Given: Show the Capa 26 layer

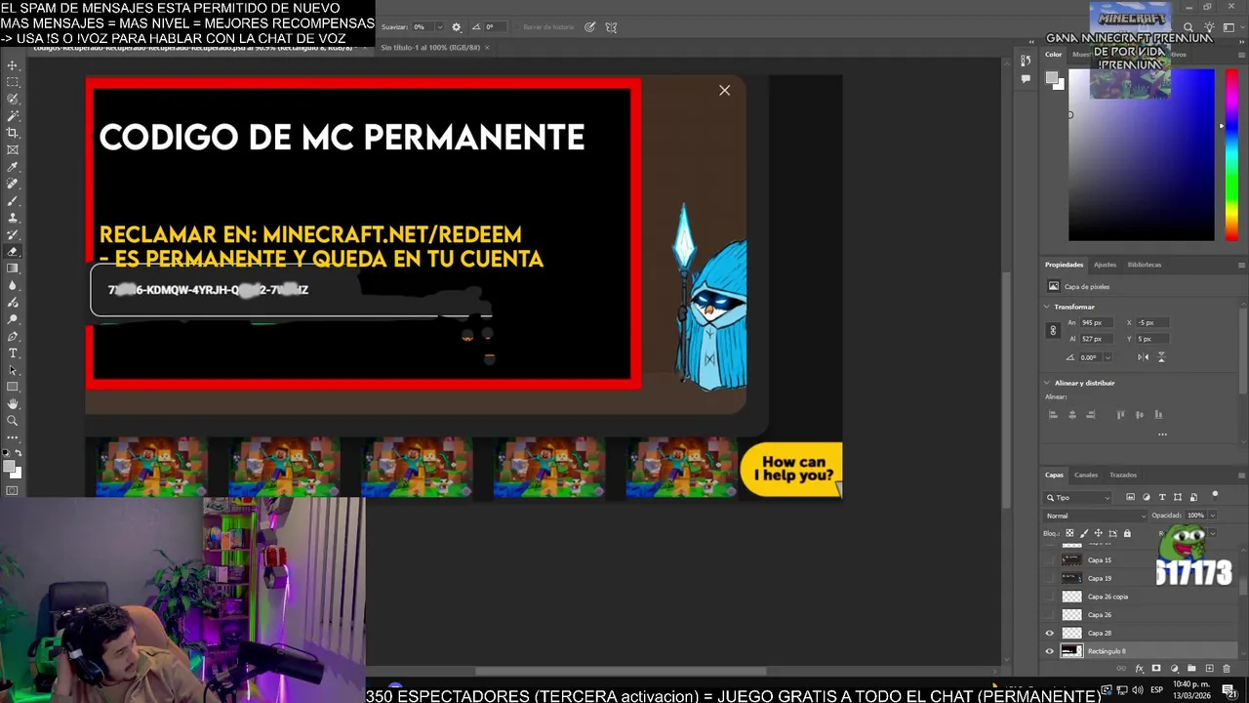Looking at the screenshot, I should click(1050, 615).
